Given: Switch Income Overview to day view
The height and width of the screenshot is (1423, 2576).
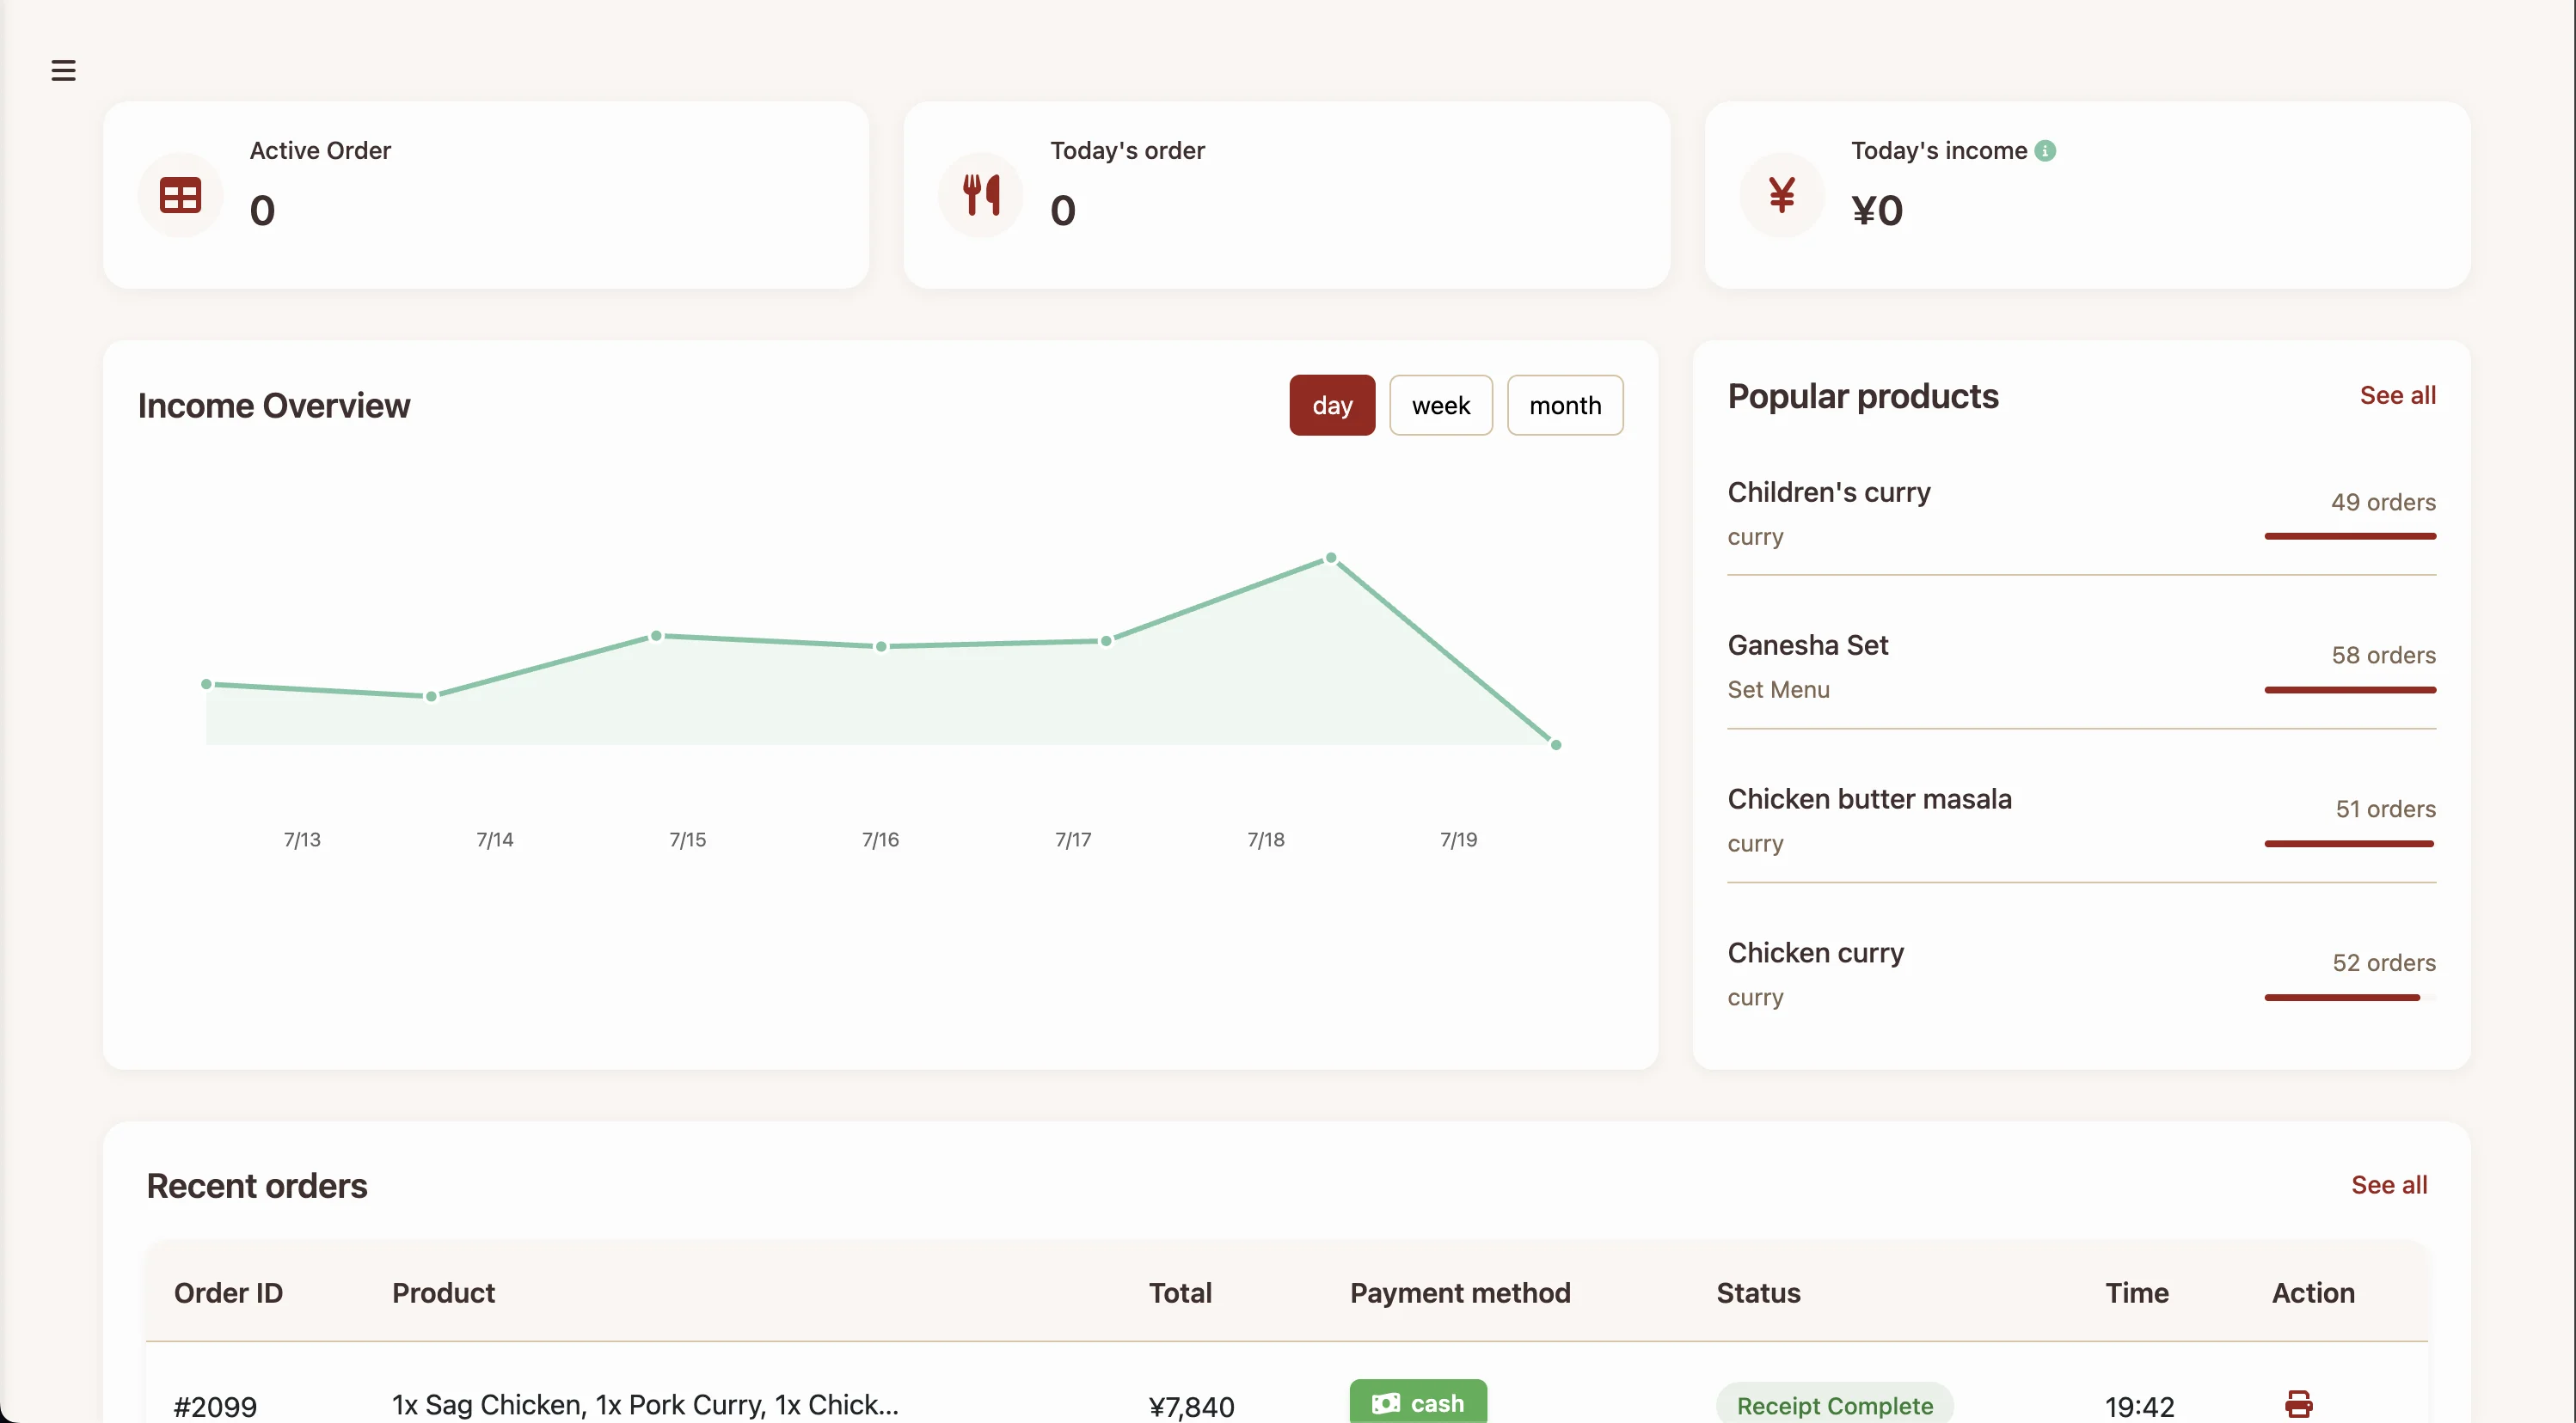Looking at the screenshot, I should tap(1332, 405).
